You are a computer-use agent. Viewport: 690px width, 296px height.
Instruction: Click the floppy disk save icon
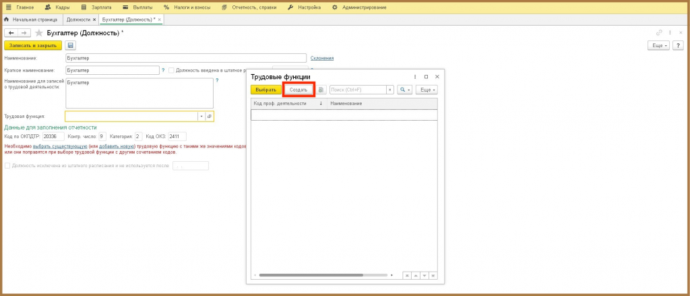pos(71,45)
